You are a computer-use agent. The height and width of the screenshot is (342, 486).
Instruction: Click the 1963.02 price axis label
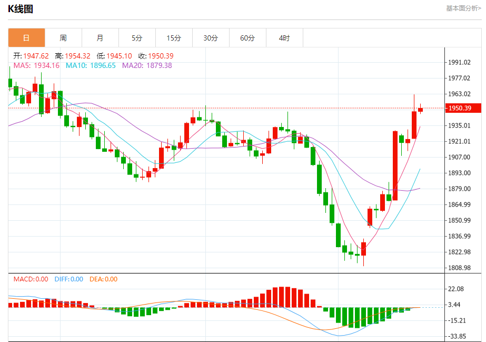(459, 94)
